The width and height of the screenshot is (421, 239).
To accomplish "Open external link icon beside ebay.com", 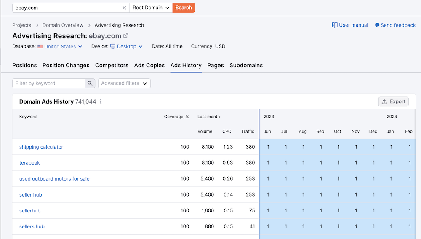I will [x=126, y=36].
